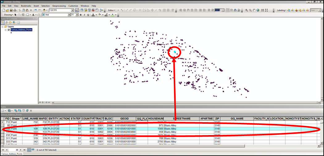The width and height of the screenshot is (324, 156).
Task: Open the Arial font name dropdown
Action: tap(69, 14)
